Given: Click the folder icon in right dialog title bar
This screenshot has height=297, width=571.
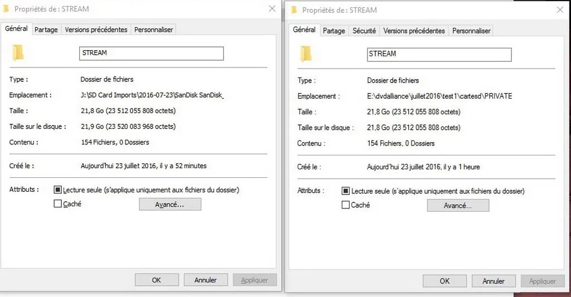Looking at the screenshot, I should tap(294, 10).
